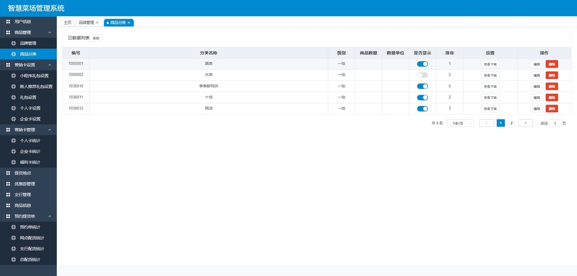The width and height of the screenshot is (577, 276).
Task: Click the 添加 button above the table
Action: pos(96,38)
